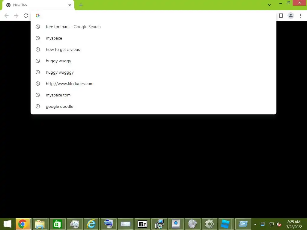The image size is (307, 230).
Task: Click clock icon beside 'how to get a vieus'
Action: (38, 49)
